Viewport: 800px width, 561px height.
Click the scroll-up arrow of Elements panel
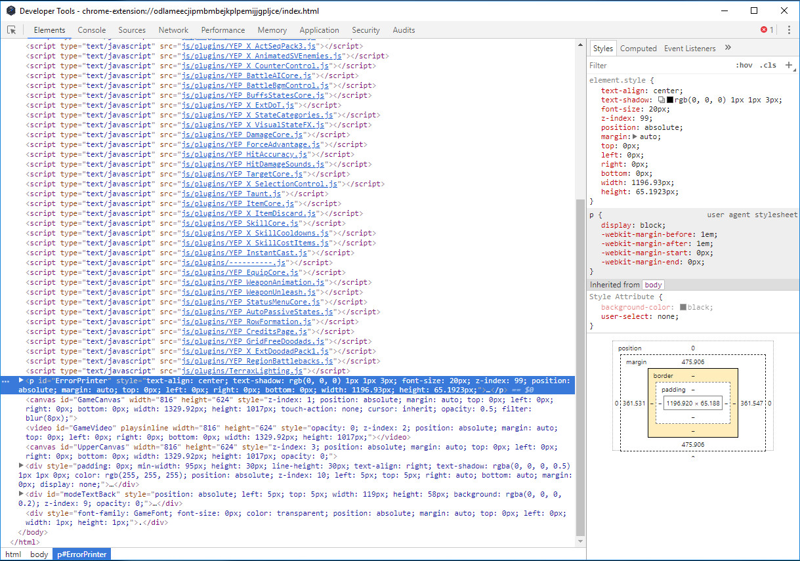coord(580,45)
